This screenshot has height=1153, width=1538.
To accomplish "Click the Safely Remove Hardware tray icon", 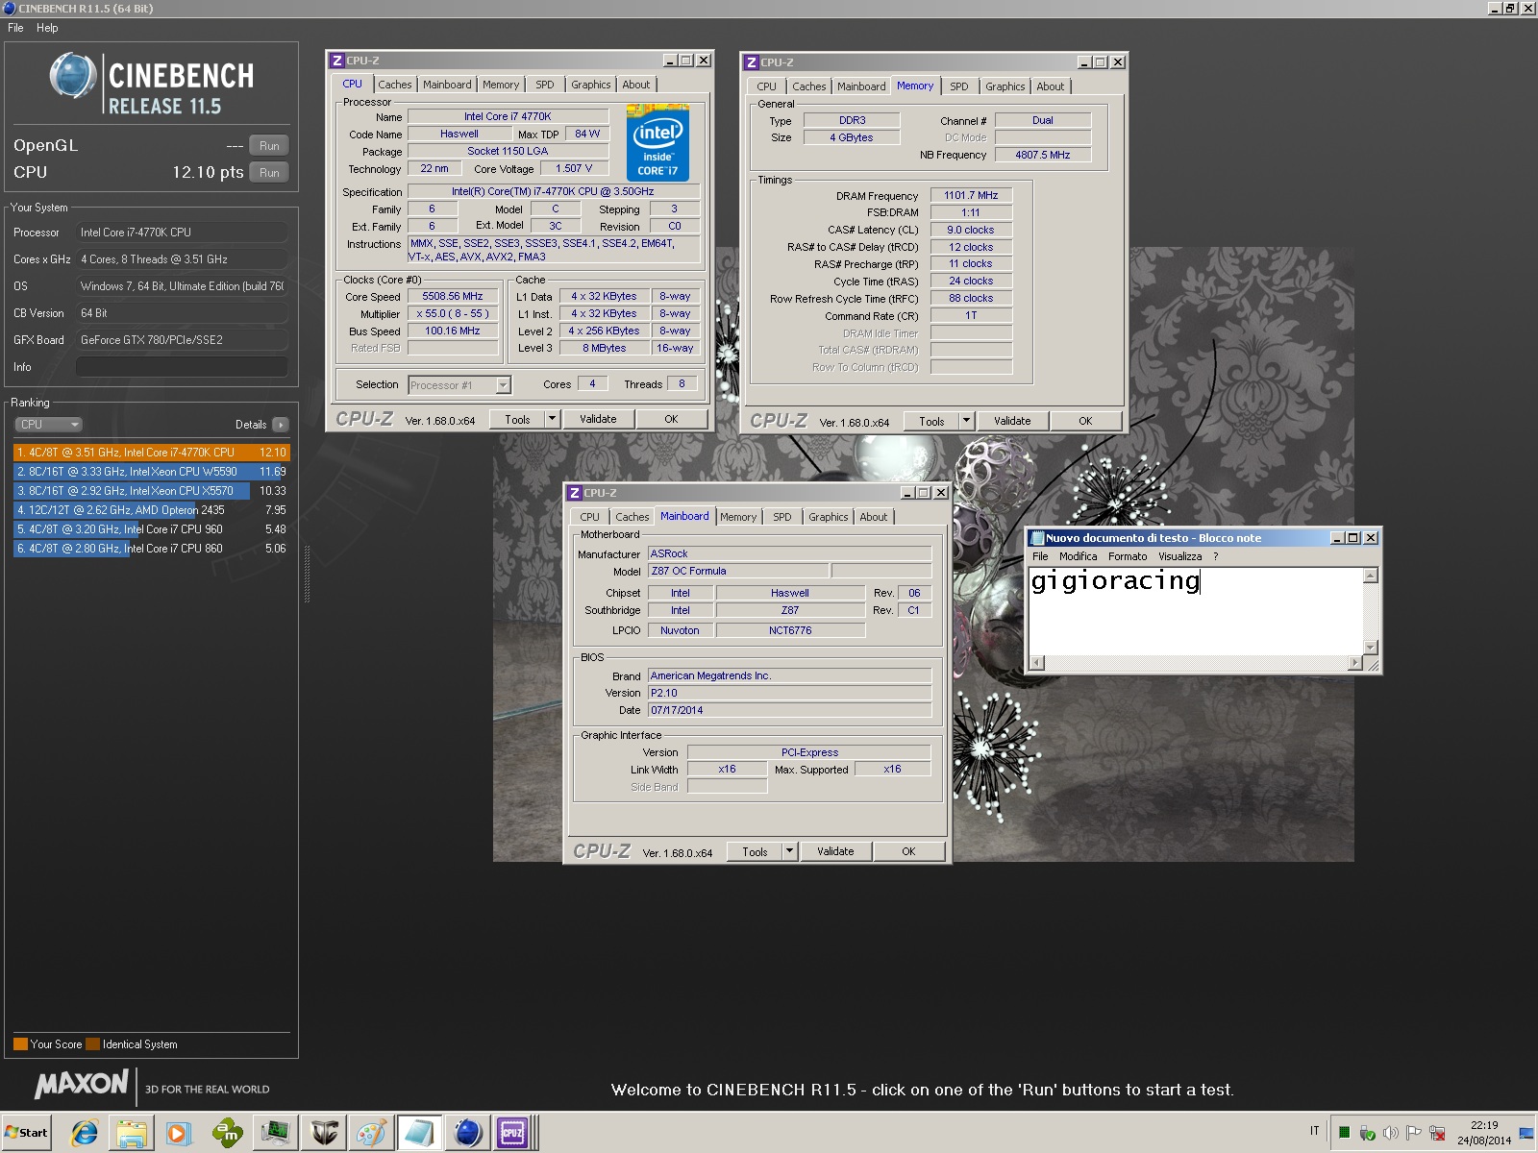I will (1367, 1133).
